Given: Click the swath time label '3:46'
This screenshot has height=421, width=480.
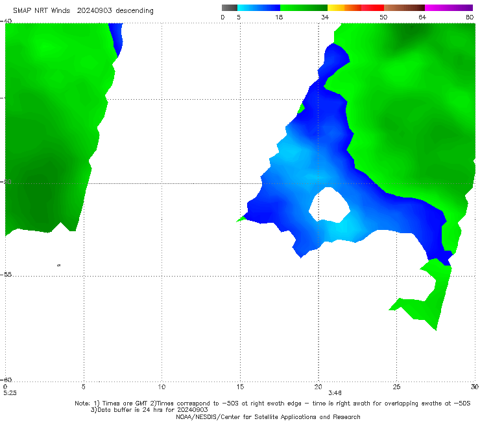Looking at the screenshot, I should 335,393.
